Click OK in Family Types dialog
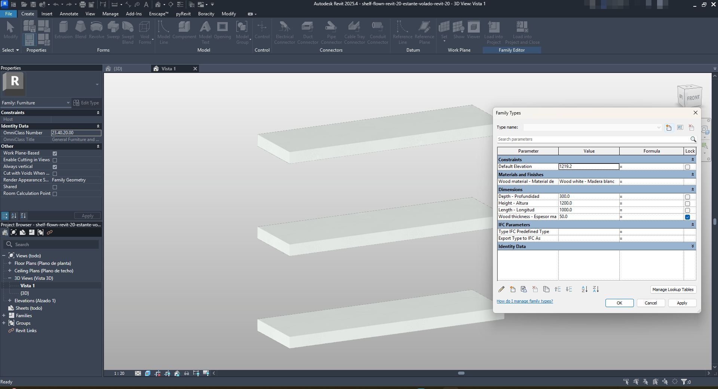Screen dimensions: 718x389 coord(619,303)
